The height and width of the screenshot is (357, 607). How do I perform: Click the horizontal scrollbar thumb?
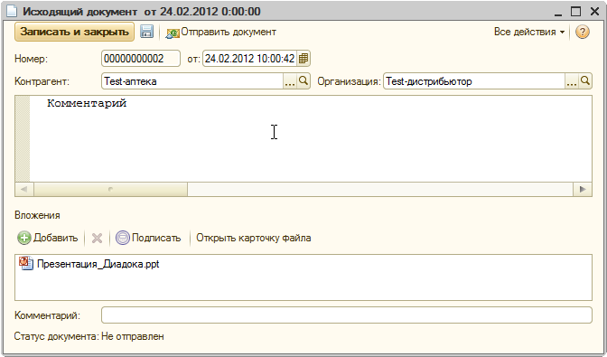pyautogui.click(x=111, y=189)
